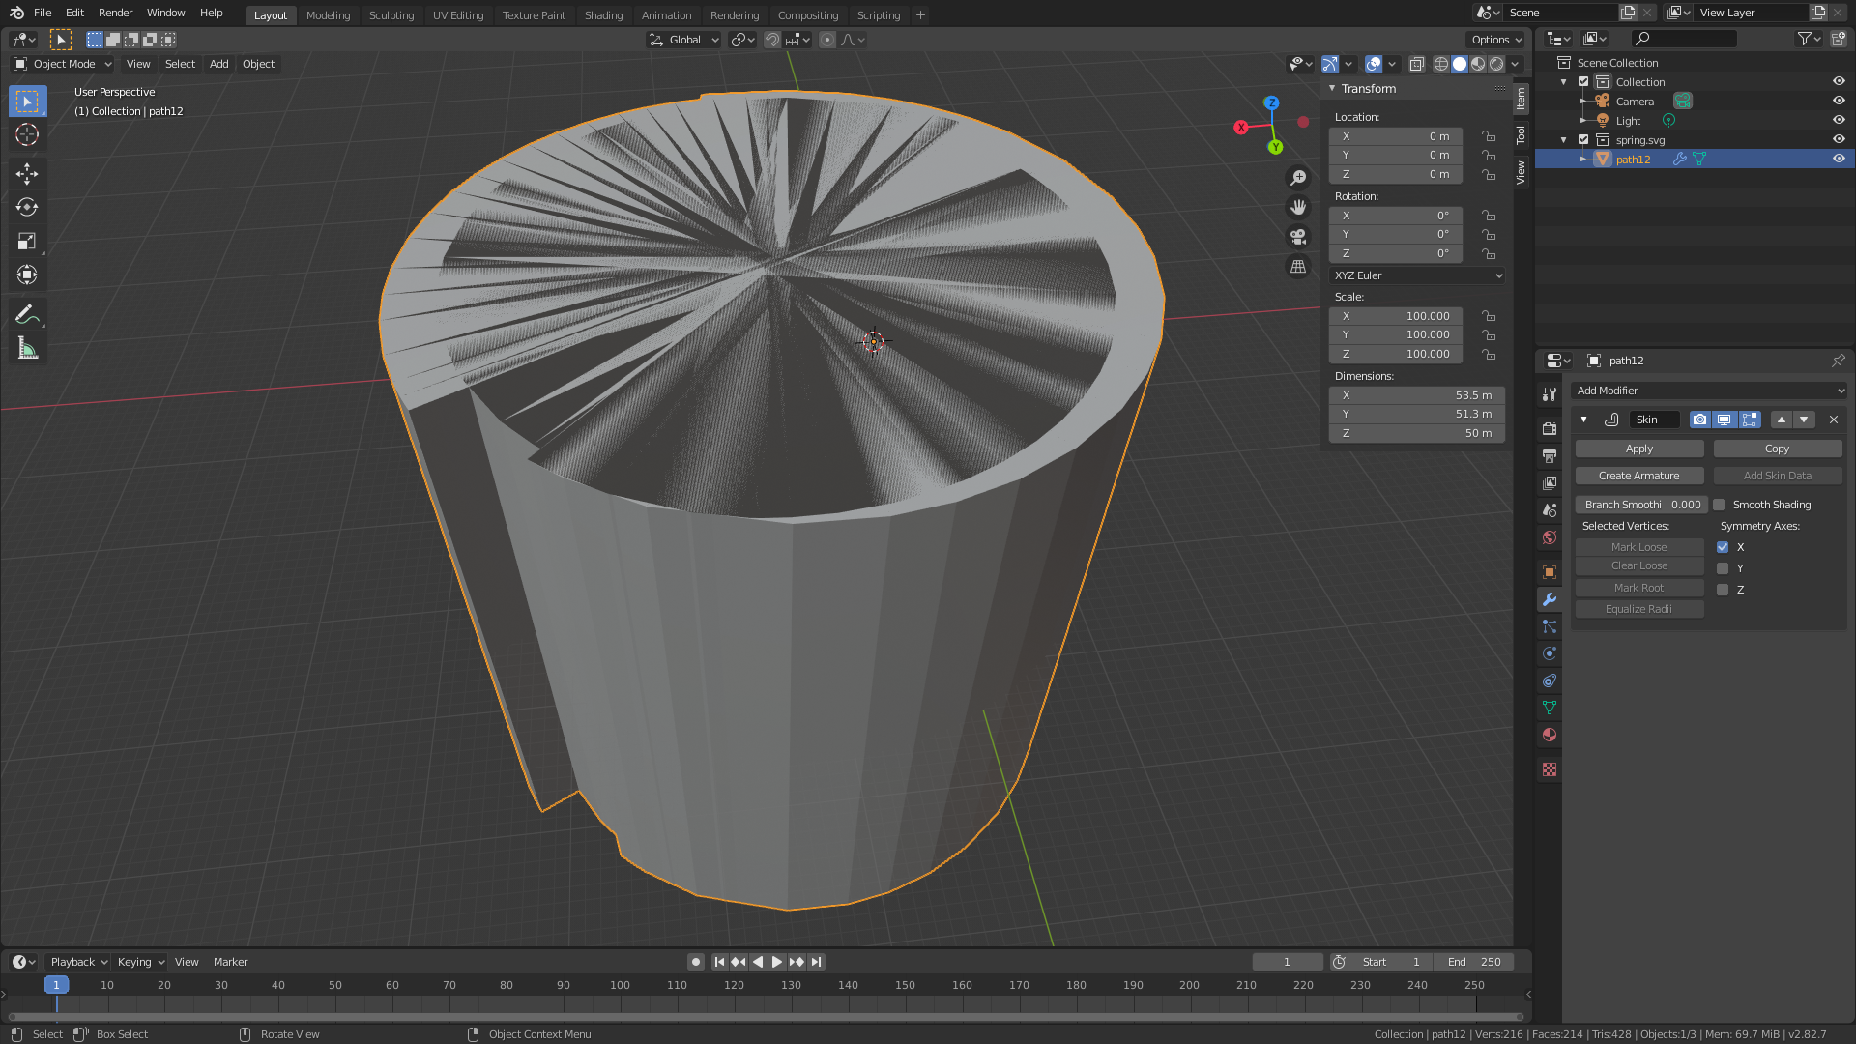Collapse spring.svg collection in outliner
This screenshot has width=1856, height=1044.
[1564, 139]
